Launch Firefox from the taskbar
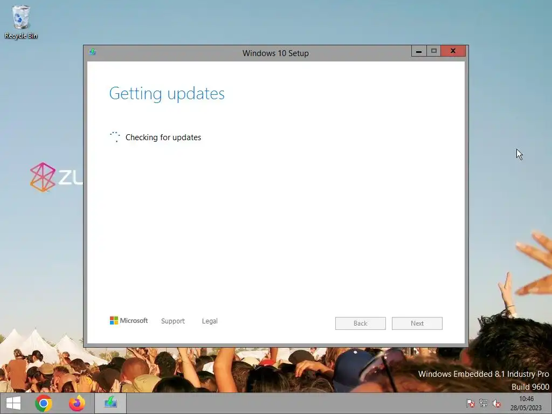This screenshot has width=552, height=414. pyautogui.click(x=77, y=403)
